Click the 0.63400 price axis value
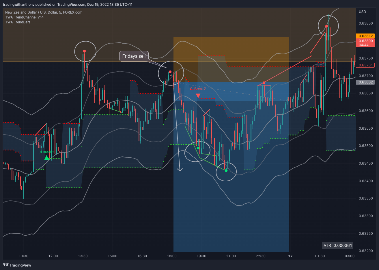Image resolution: width=379 pixels, height=270 pixels. [x=366, y=181]
